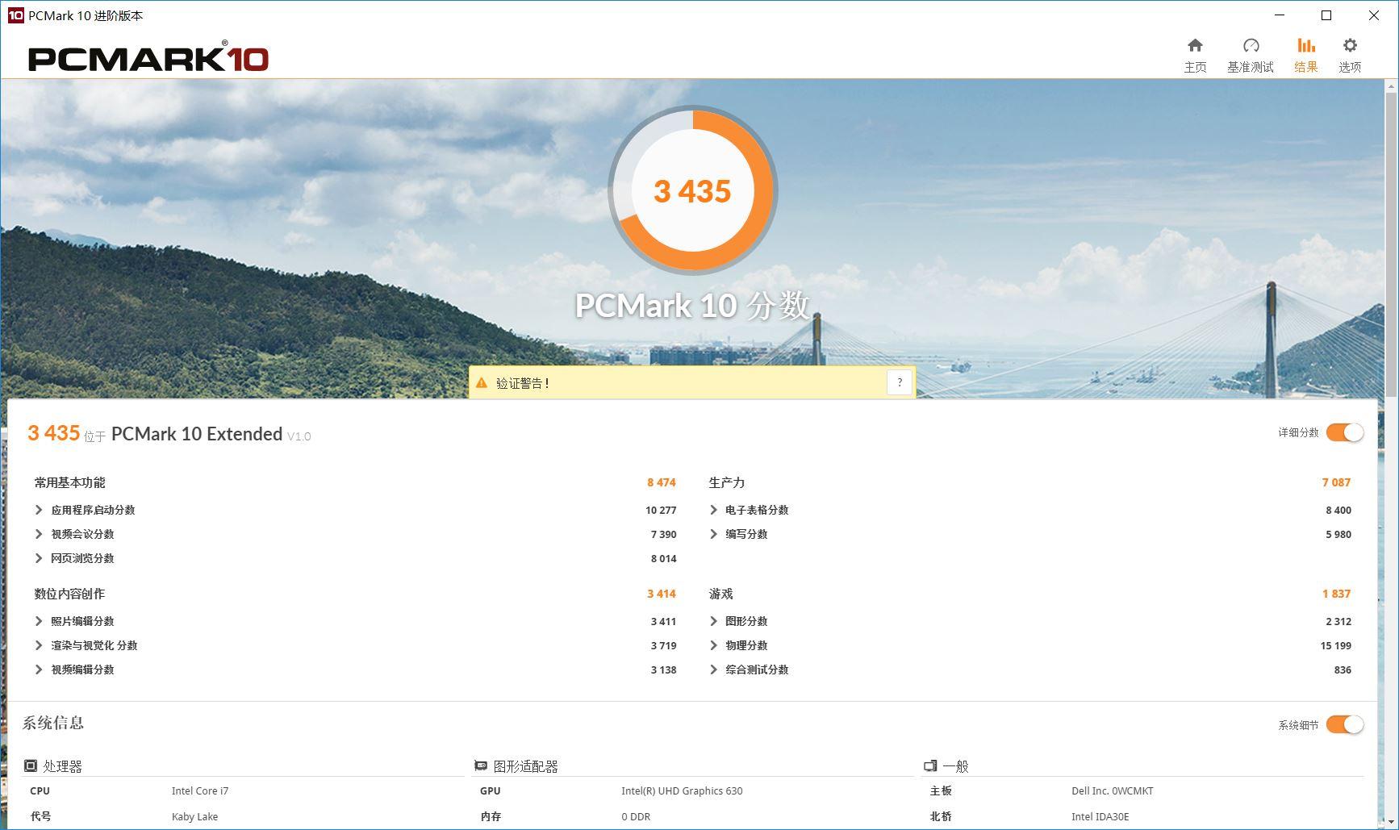Expand 视频编辑分数 row

39,669
